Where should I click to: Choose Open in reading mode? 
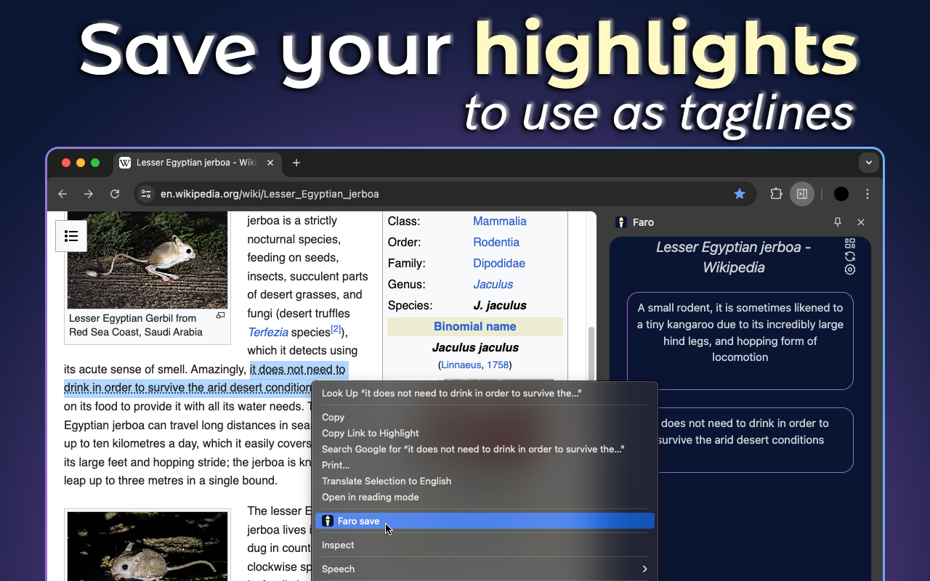(x=485, y=497)
